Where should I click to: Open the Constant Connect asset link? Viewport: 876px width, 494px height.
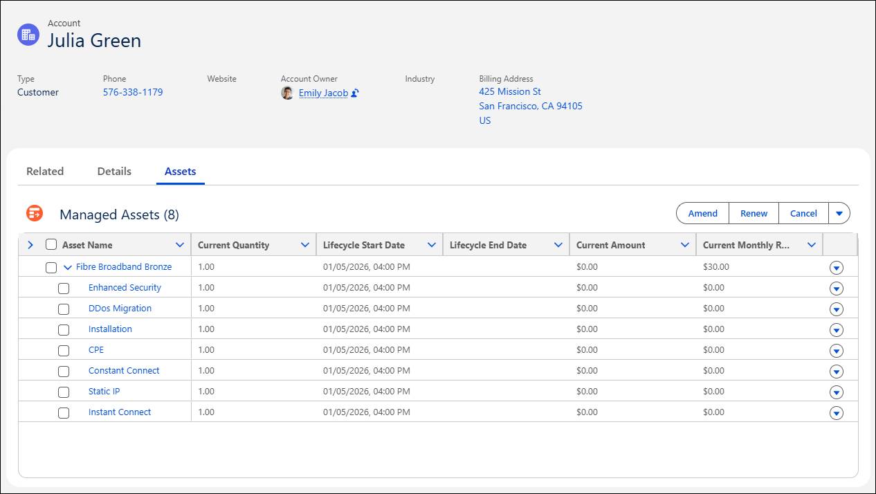(x=124, y=370)
